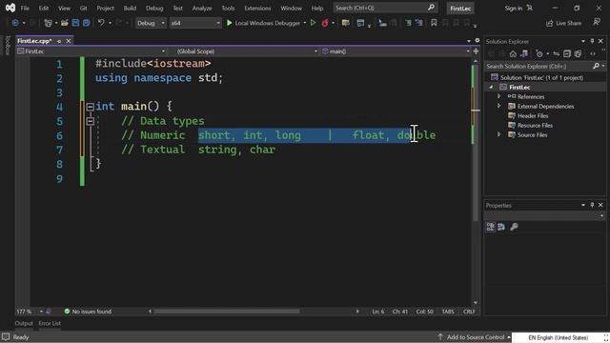Click EN English (United States) language indicator
Image resolution: width=610 pixels, height=343 pixels.
tap(558, 337)
